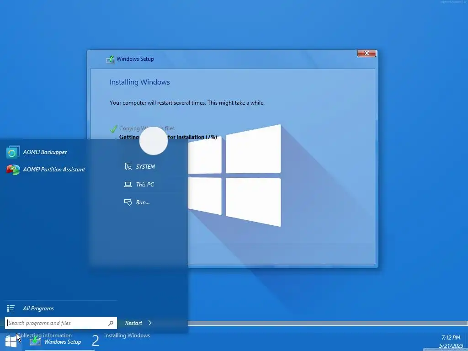Click the Windows Start button
This screenshot has width=468, height=351.
[x=11, y=342]
